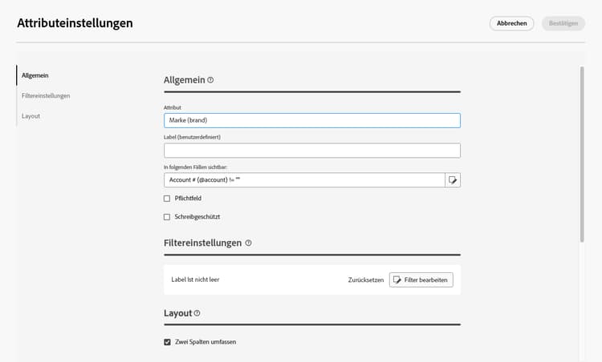Click the Bestätigen button

[563, 23]
